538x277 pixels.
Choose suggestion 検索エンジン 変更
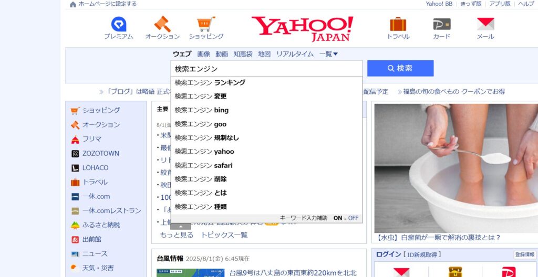266,97
